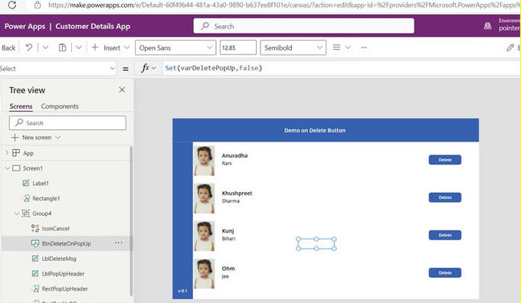Click the Demo on Delete Button header

tap(315, 130)
